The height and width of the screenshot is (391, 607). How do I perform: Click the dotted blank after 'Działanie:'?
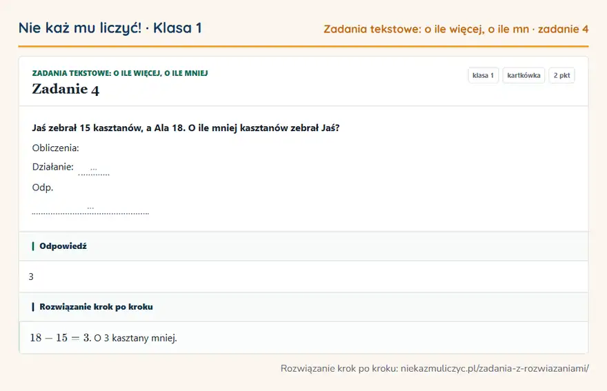(94, 171)
